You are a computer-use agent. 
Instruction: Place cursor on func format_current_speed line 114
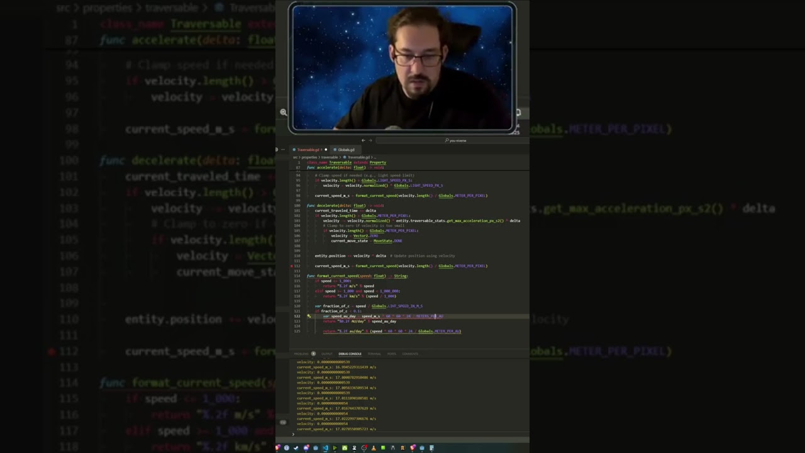357,276
